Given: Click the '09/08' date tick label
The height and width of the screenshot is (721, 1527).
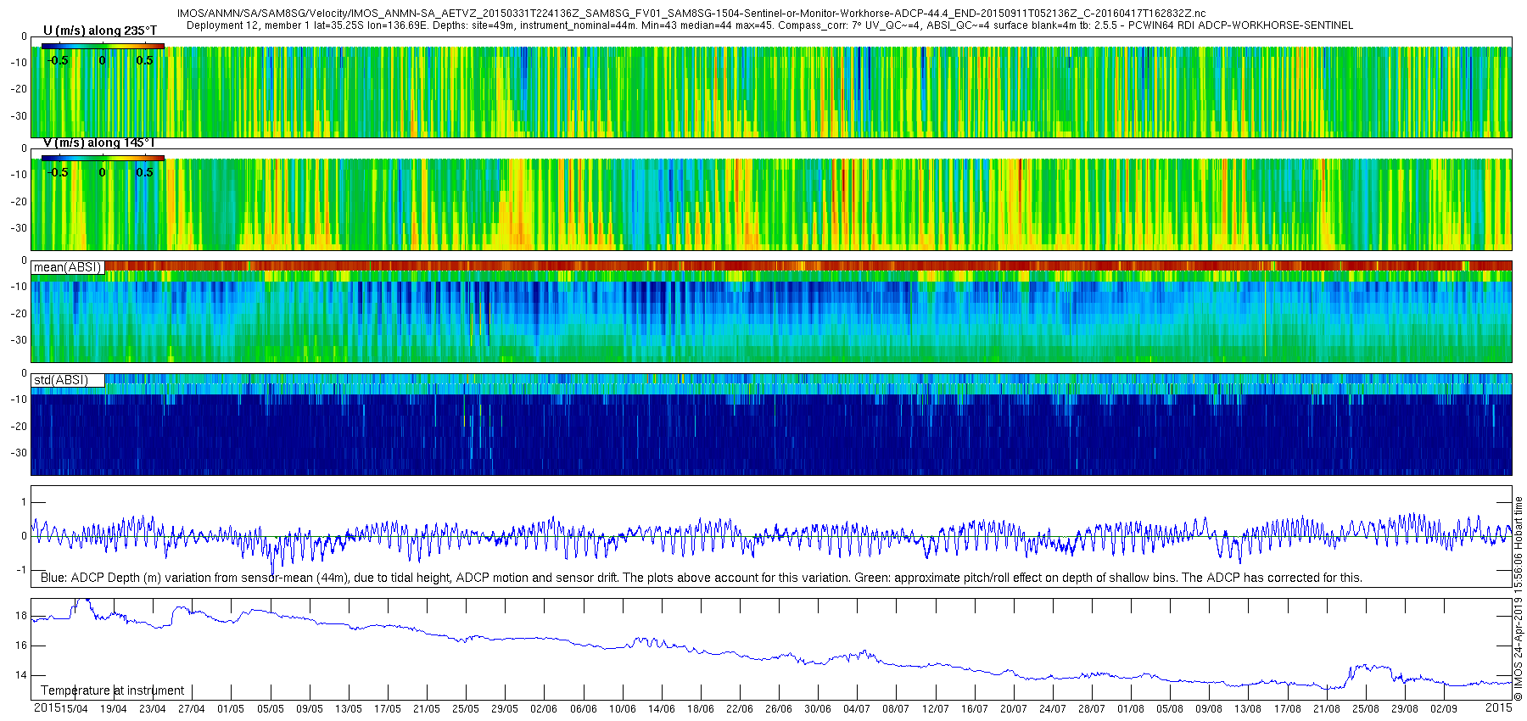Looking at the screenshot, I should (x=1209, y=709).
